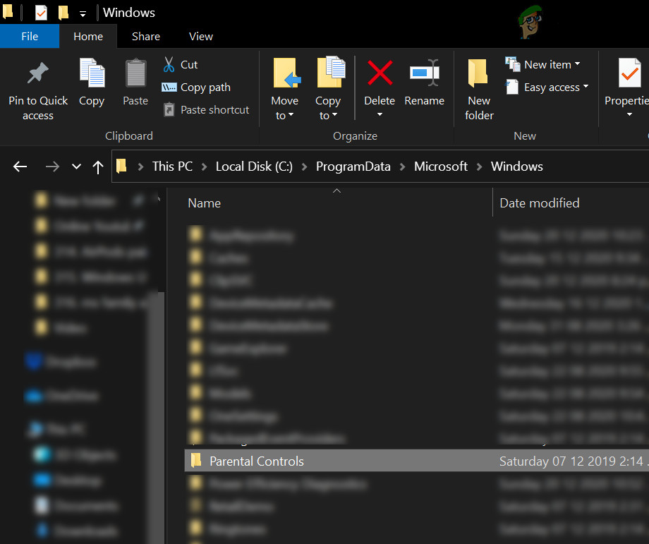Screen dimensions: 649x544
Task: Select the Parental Controls folder name
Action: [x=257, y=461]
